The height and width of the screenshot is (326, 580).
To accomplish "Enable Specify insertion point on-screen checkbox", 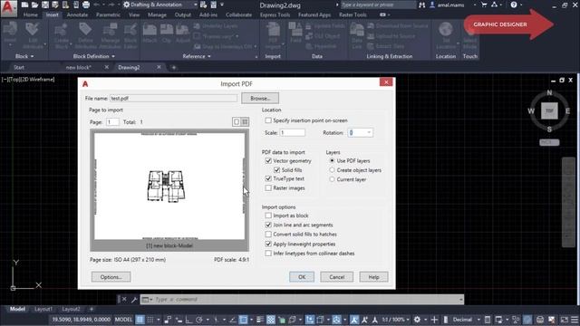I will pos(268,120).
